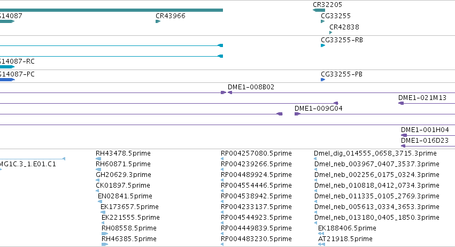This screenshot has height=247, width=455.
Task: Click the RP004449839.5prime EST label
Action: [x=256, y=228]
